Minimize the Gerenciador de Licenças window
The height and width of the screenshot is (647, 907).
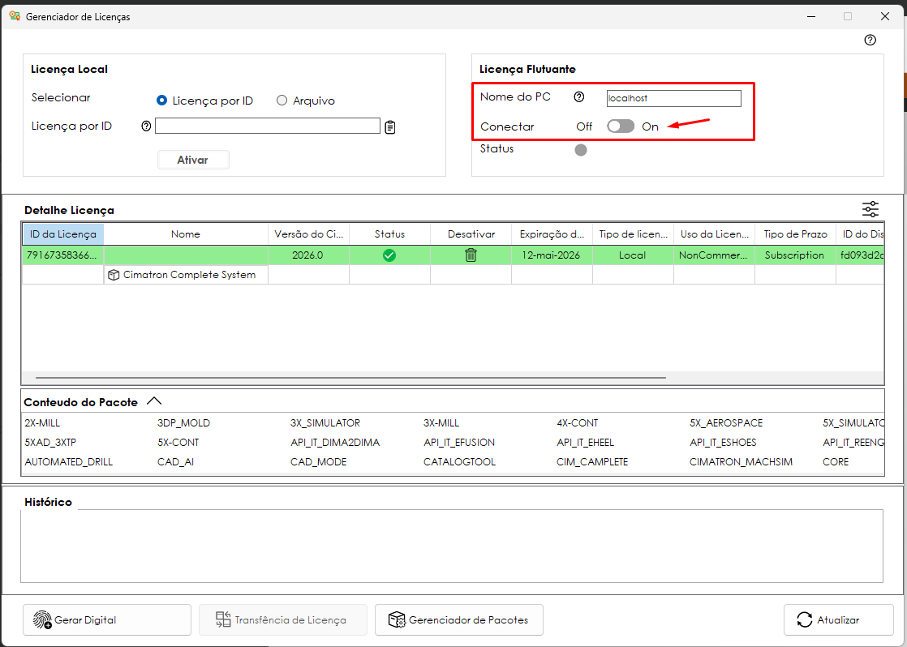(x=811, y=16)
